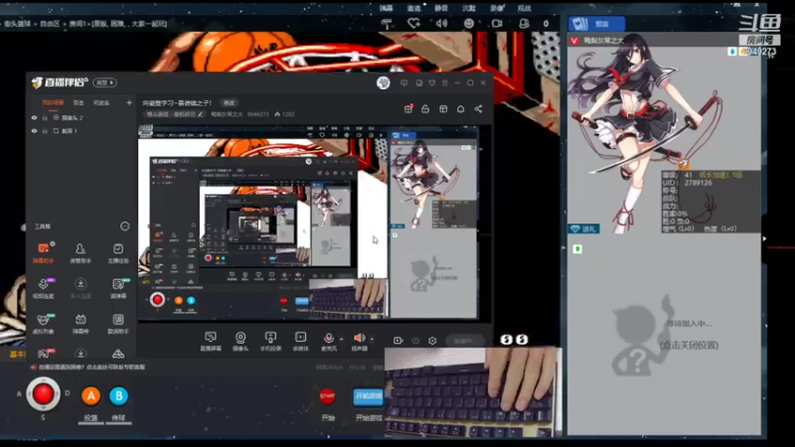Add a screen capture source

(x=211, y=341)
